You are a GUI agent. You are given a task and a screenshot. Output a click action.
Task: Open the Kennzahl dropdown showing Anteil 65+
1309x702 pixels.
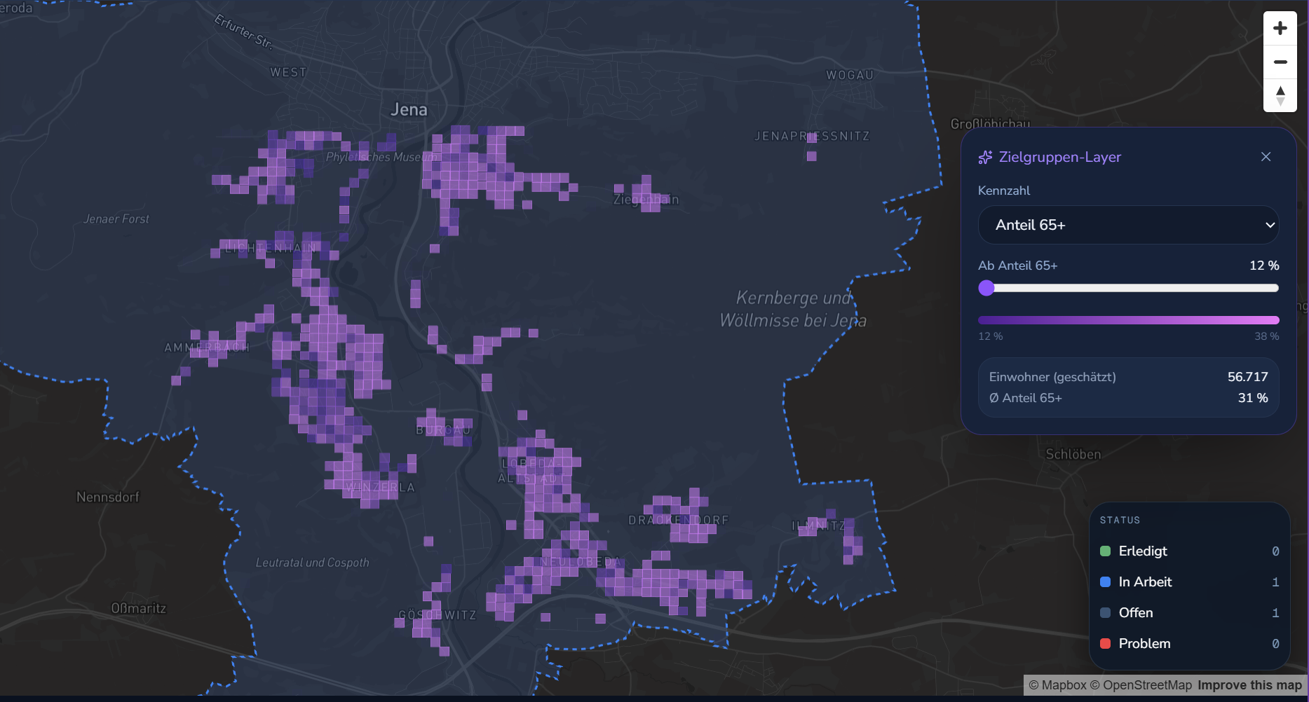pos(1128,225)
